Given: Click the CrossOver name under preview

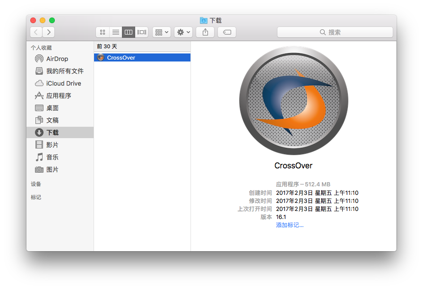Looking at the screenshot, I should pos(293,166).
